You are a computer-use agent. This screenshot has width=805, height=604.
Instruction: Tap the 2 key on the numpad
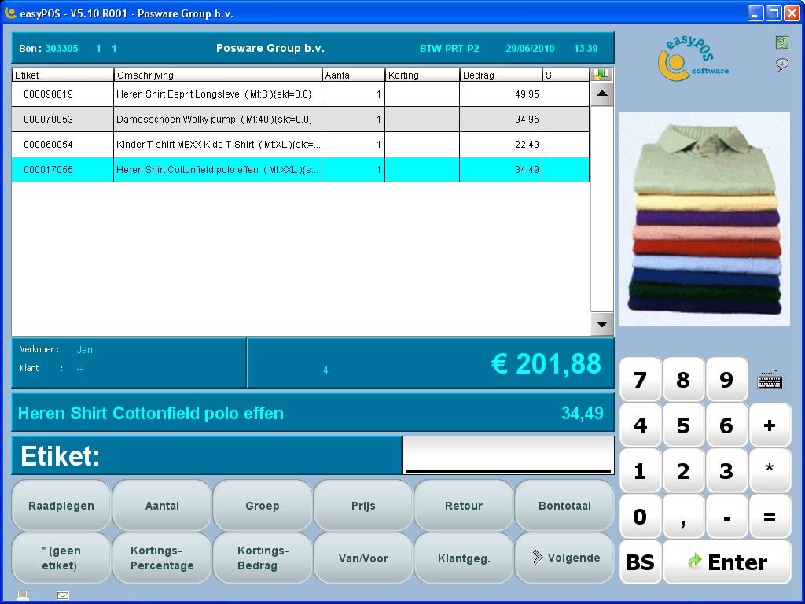(683, 471)
